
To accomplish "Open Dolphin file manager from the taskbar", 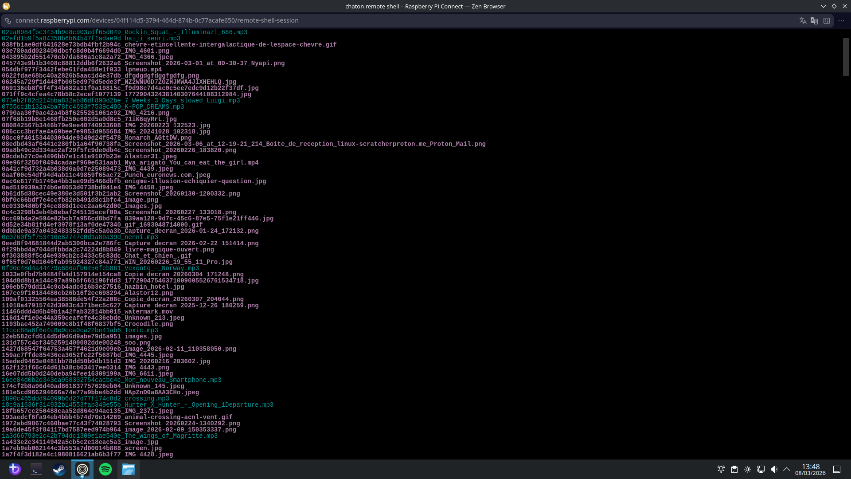I will [129, 469].
